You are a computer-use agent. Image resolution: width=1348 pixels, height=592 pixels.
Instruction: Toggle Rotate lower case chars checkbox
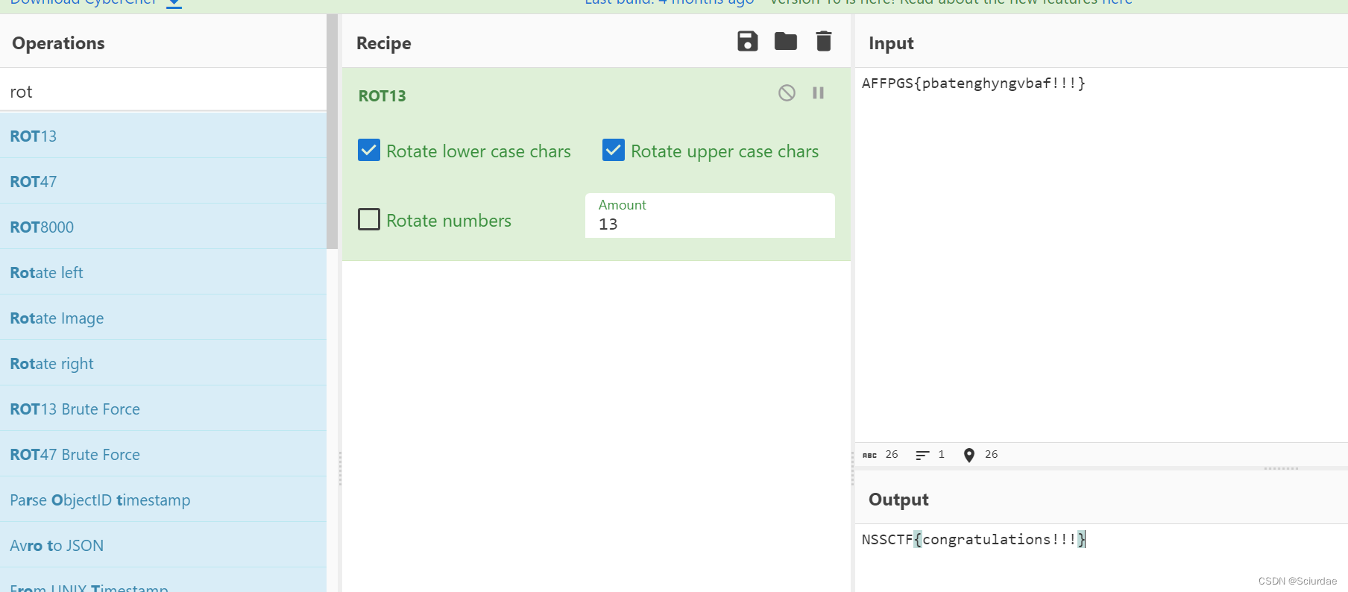[369, 151]
